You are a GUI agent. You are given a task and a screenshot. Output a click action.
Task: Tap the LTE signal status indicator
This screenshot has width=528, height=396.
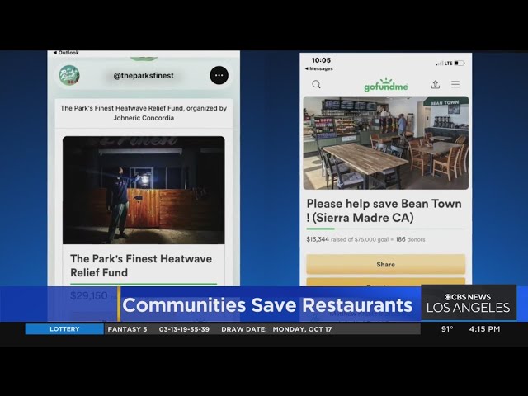pyautogui.click(x=444, y=64)
